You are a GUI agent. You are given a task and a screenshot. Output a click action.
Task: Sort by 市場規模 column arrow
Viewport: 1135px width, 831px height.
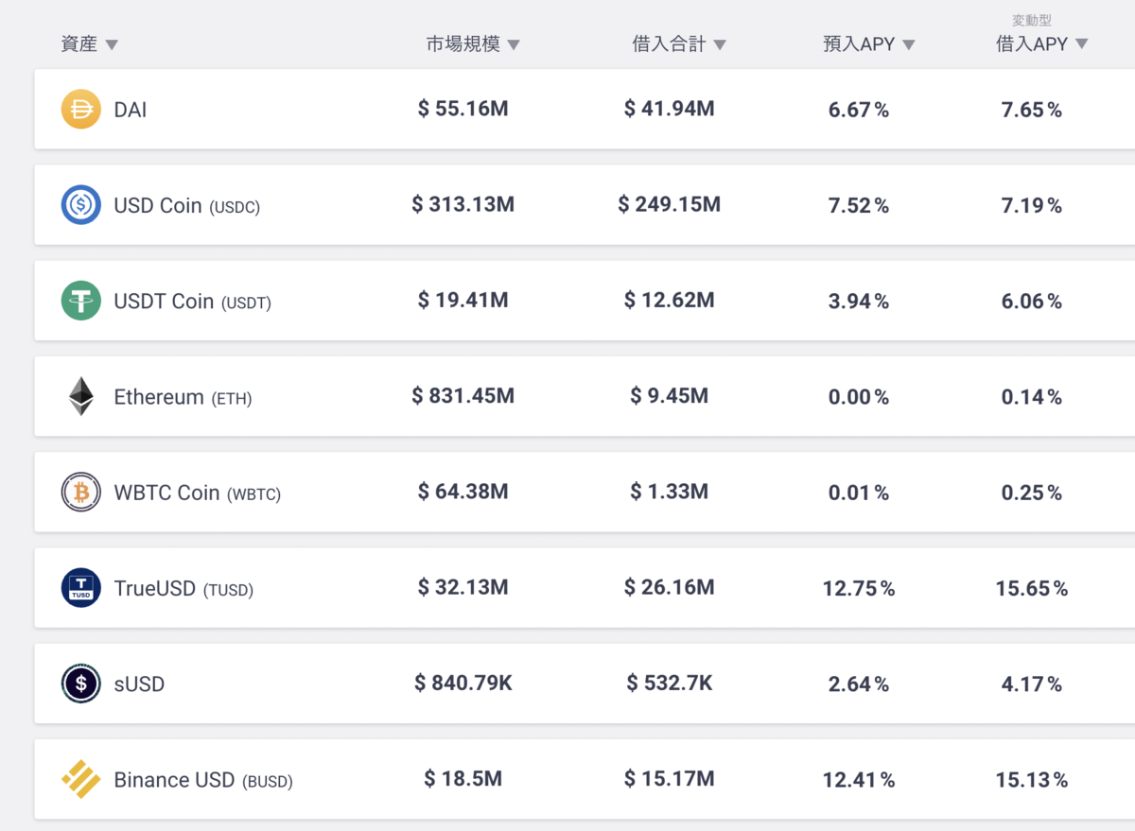(514, 44)
